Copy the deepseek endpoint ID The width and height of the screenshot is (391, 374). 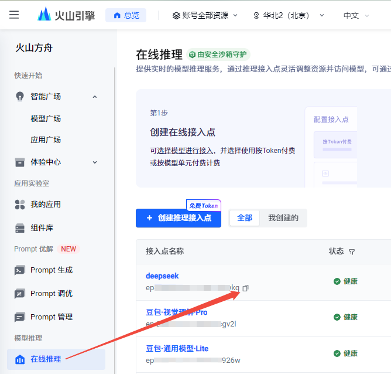(246, 288)
